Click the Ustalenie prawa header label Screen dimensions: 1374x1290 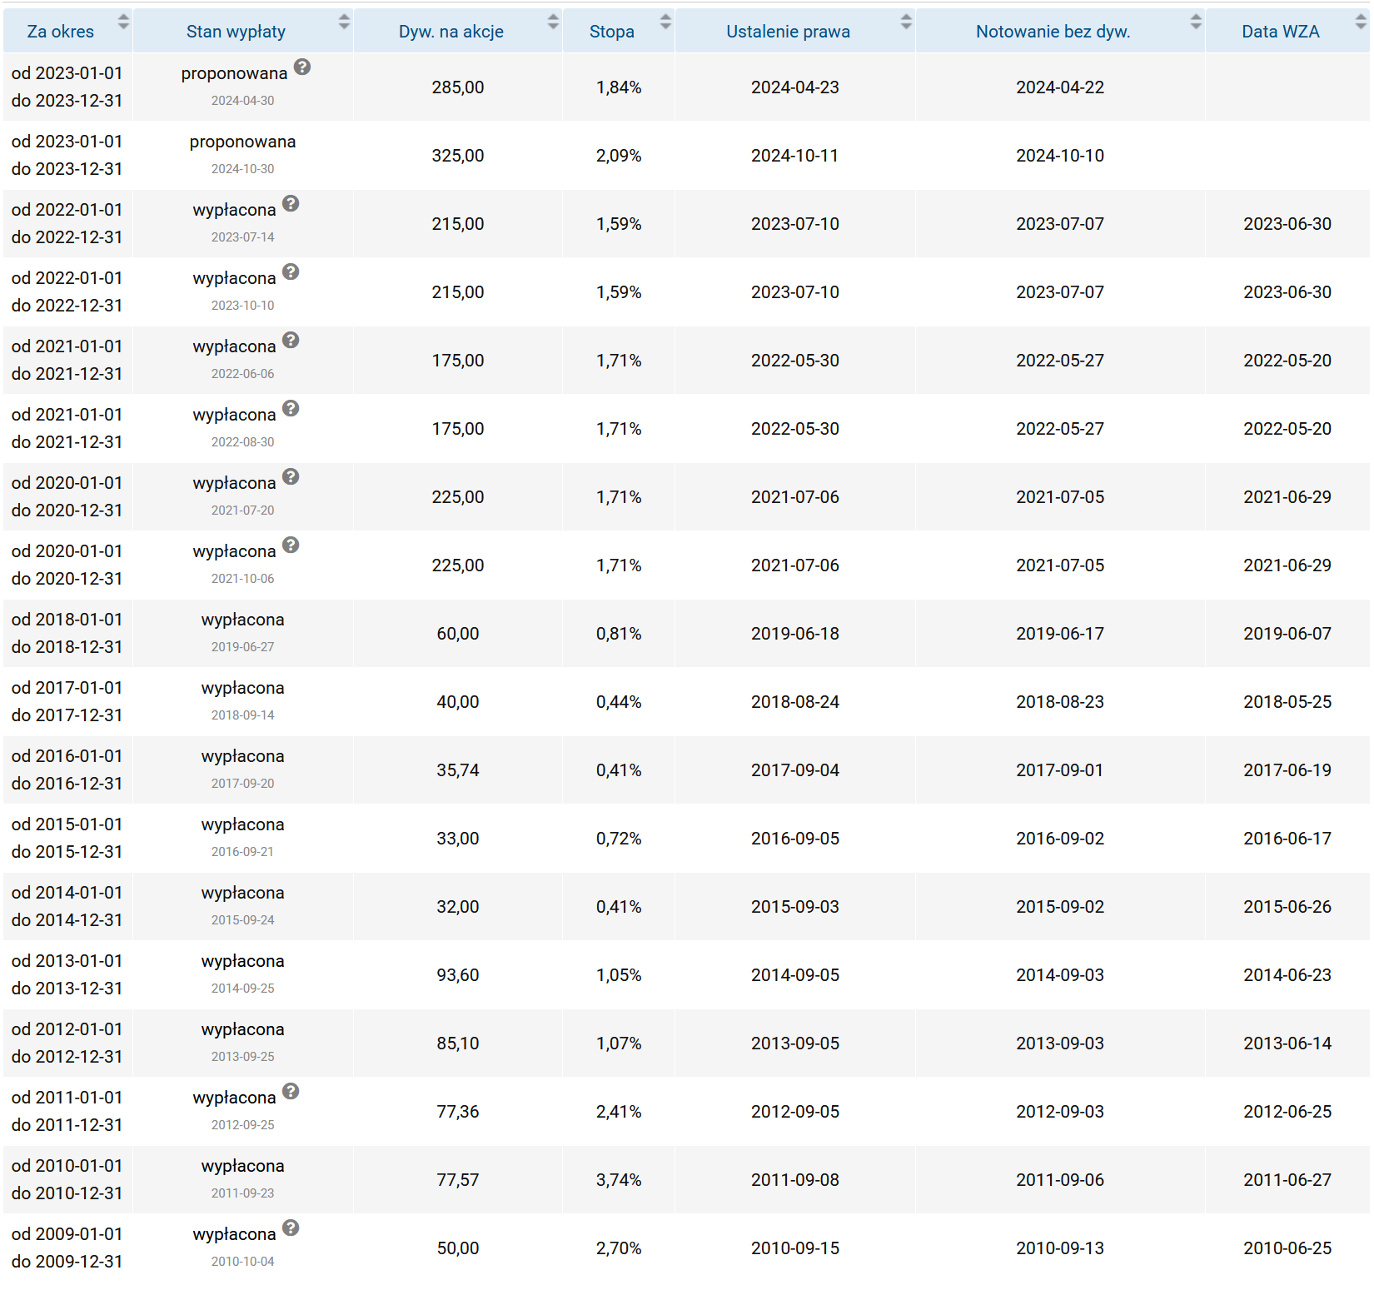789,32
